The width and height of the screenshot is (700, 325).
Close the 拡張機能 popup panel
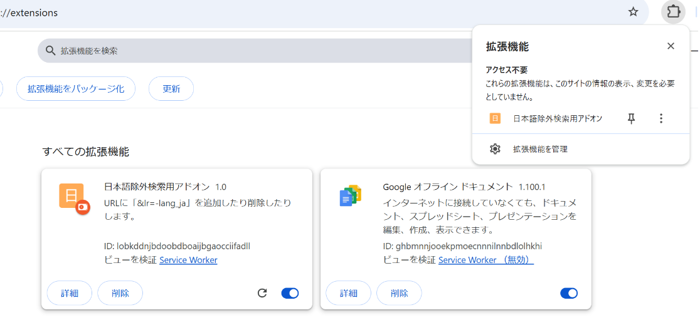(671, 46)
